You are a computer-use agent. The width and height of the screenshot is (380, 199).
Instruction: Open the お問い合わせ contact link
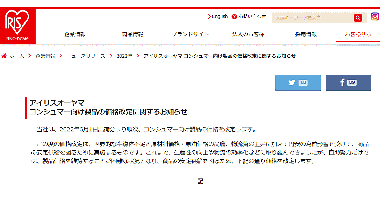pyautogui.click(x=252, y=16)
